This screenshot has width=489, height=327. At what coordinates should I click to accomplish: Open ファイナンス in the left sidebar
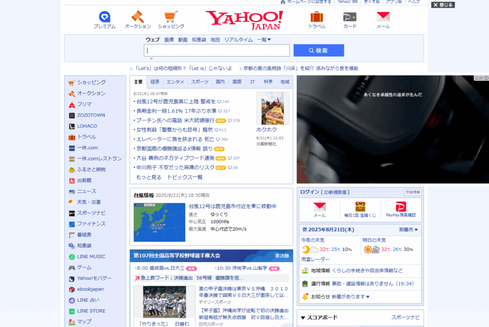91,224
